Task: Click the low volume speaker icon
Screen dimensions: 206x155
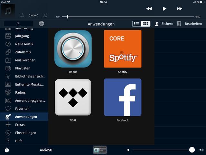Action: tap(128, 150)
